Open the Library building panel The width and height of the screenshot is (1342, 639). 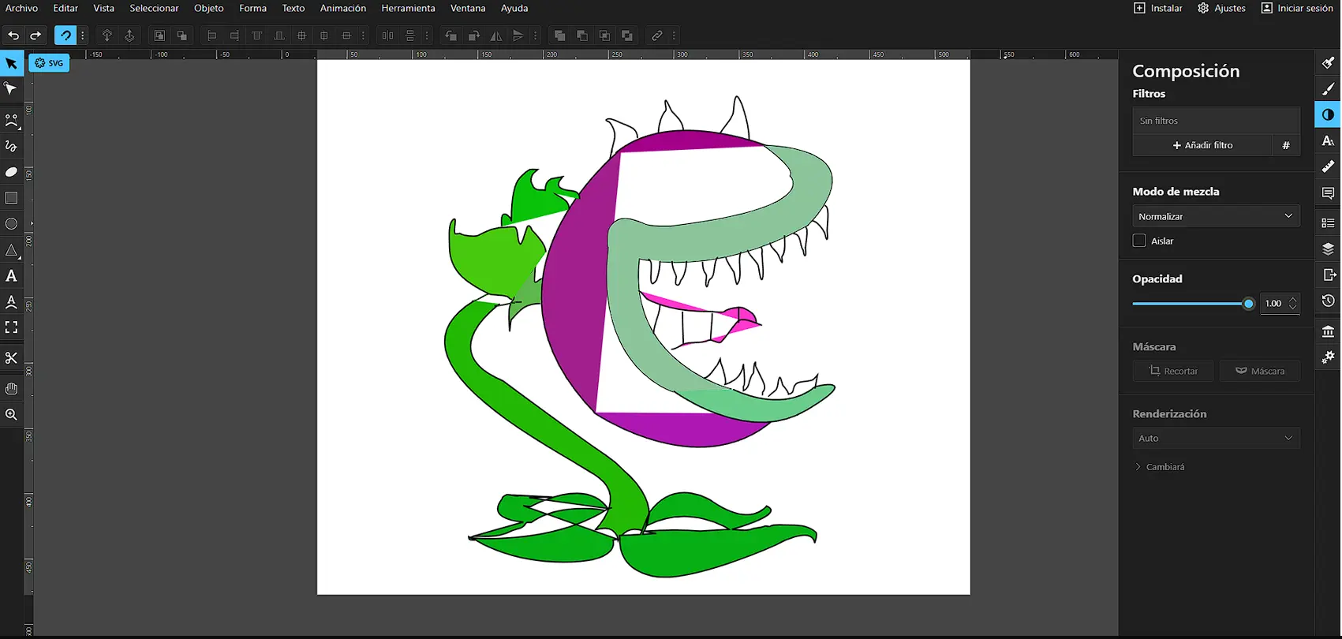(1328, 331)
